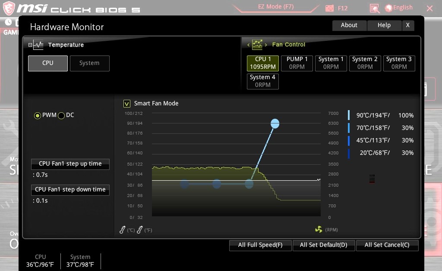Select the CPU temperature button

48,63
